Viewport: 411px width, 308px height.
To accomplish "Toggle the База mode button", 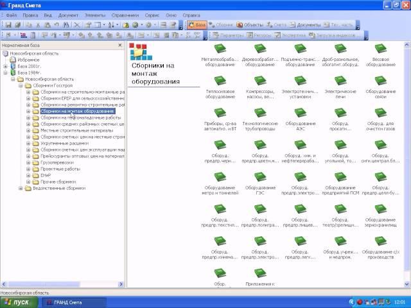I will [197, 25].
